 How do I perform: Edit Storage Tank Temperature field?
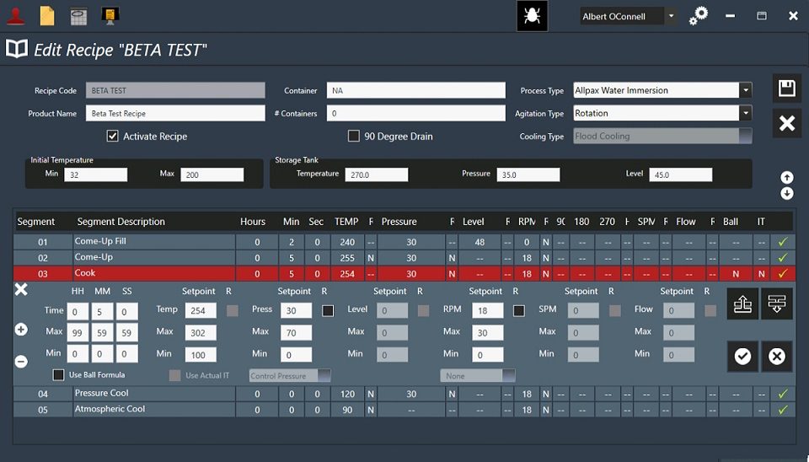coord(377,175)
